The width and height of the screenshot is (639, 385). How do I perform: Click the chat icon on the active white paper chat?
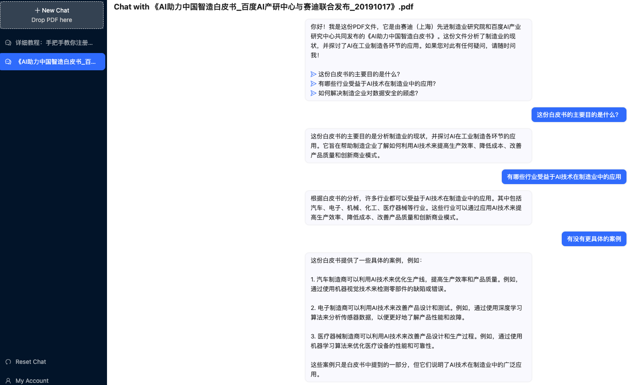(8, 62)
